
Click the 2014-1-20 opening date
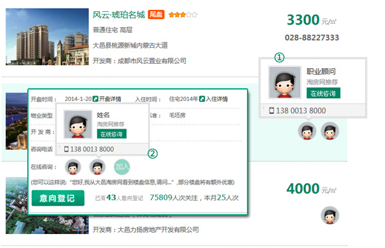(78, 99)
